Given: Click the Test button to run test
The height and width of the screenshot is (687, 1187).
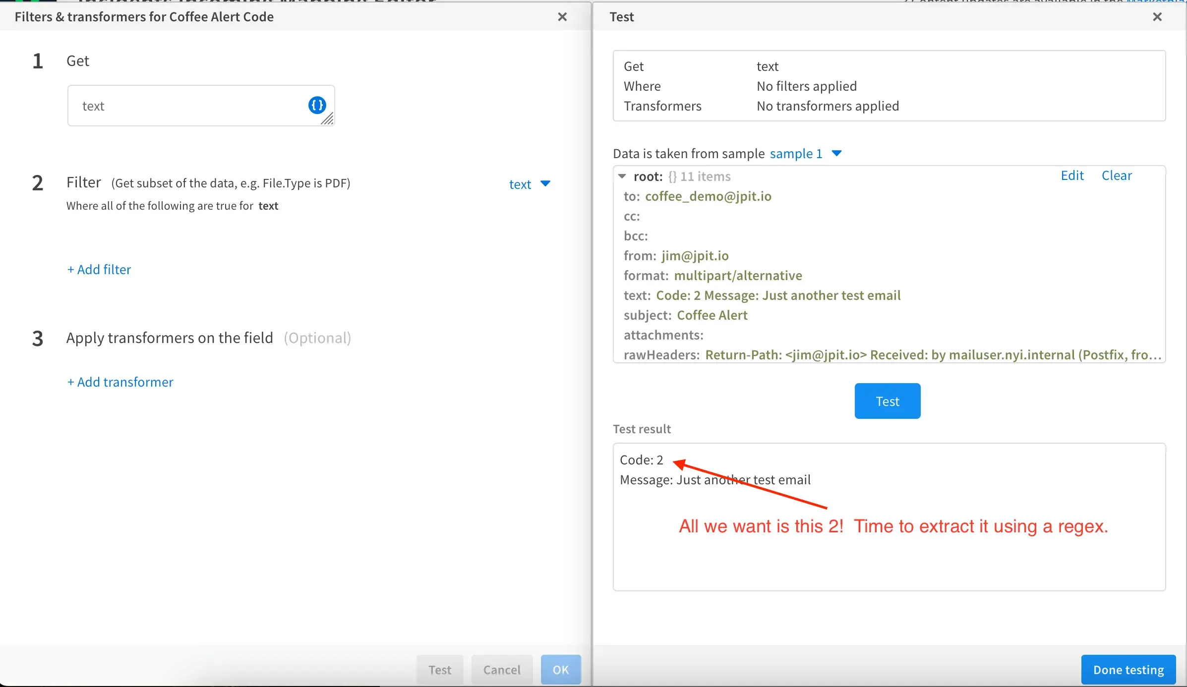Looking at the screenshot, I should (x=888, y=401).
